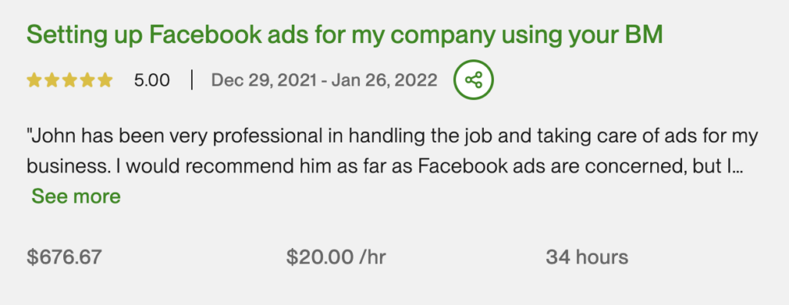Click the review's first line about John

coord(392,136)
